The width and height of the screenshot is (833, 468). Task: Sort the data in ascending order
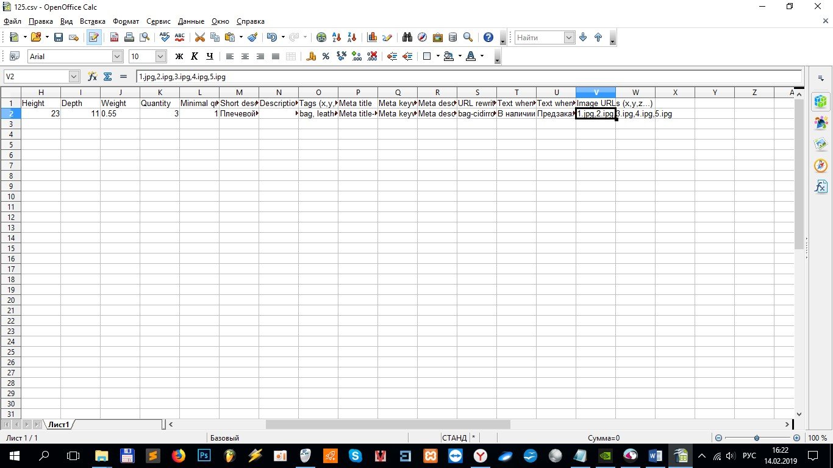(x=337, y=37)
